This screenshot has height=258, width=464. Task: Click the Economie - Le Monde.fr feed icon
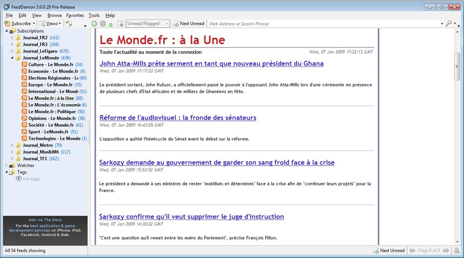pyautogui.click(x=24, y=71)
